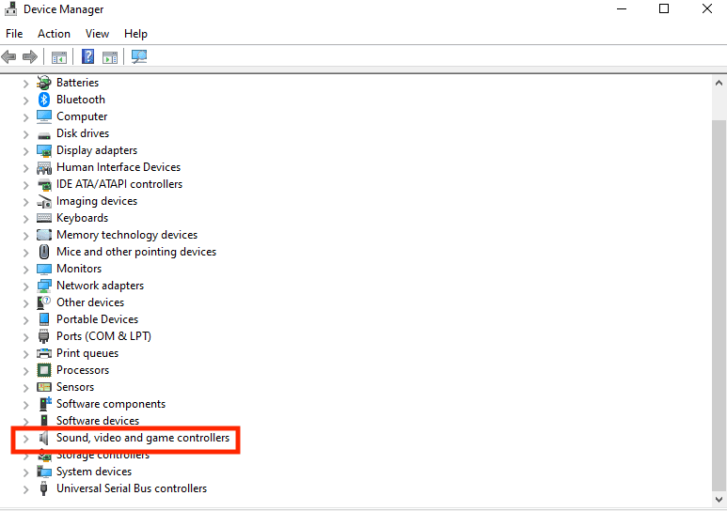
Task: Select the Bluetooth category icon
Action: click(44, 100)
